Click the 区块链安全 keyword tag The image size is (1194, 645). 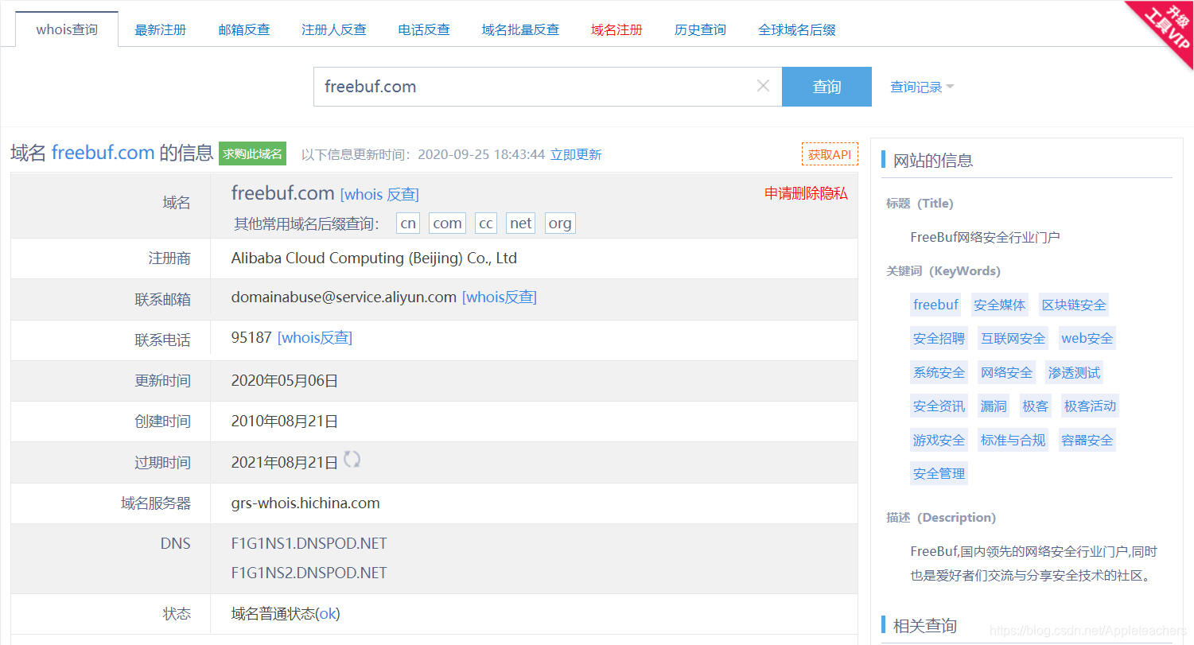(x=1074, y=305)
